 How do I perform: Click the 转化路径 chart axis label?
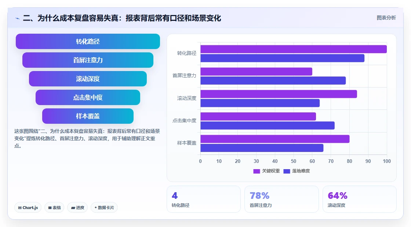click(x=187, y=53)
